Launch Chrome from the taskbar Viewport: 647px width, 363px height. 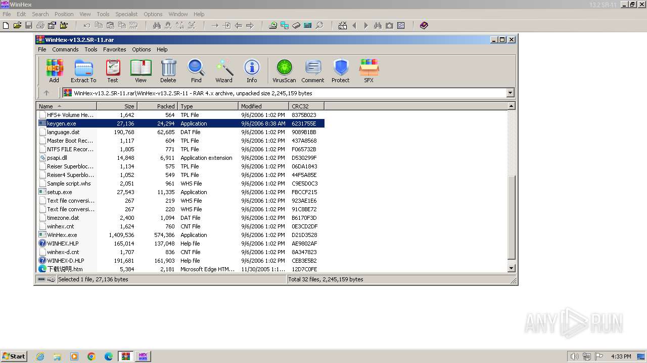click(x=91, y=356)
